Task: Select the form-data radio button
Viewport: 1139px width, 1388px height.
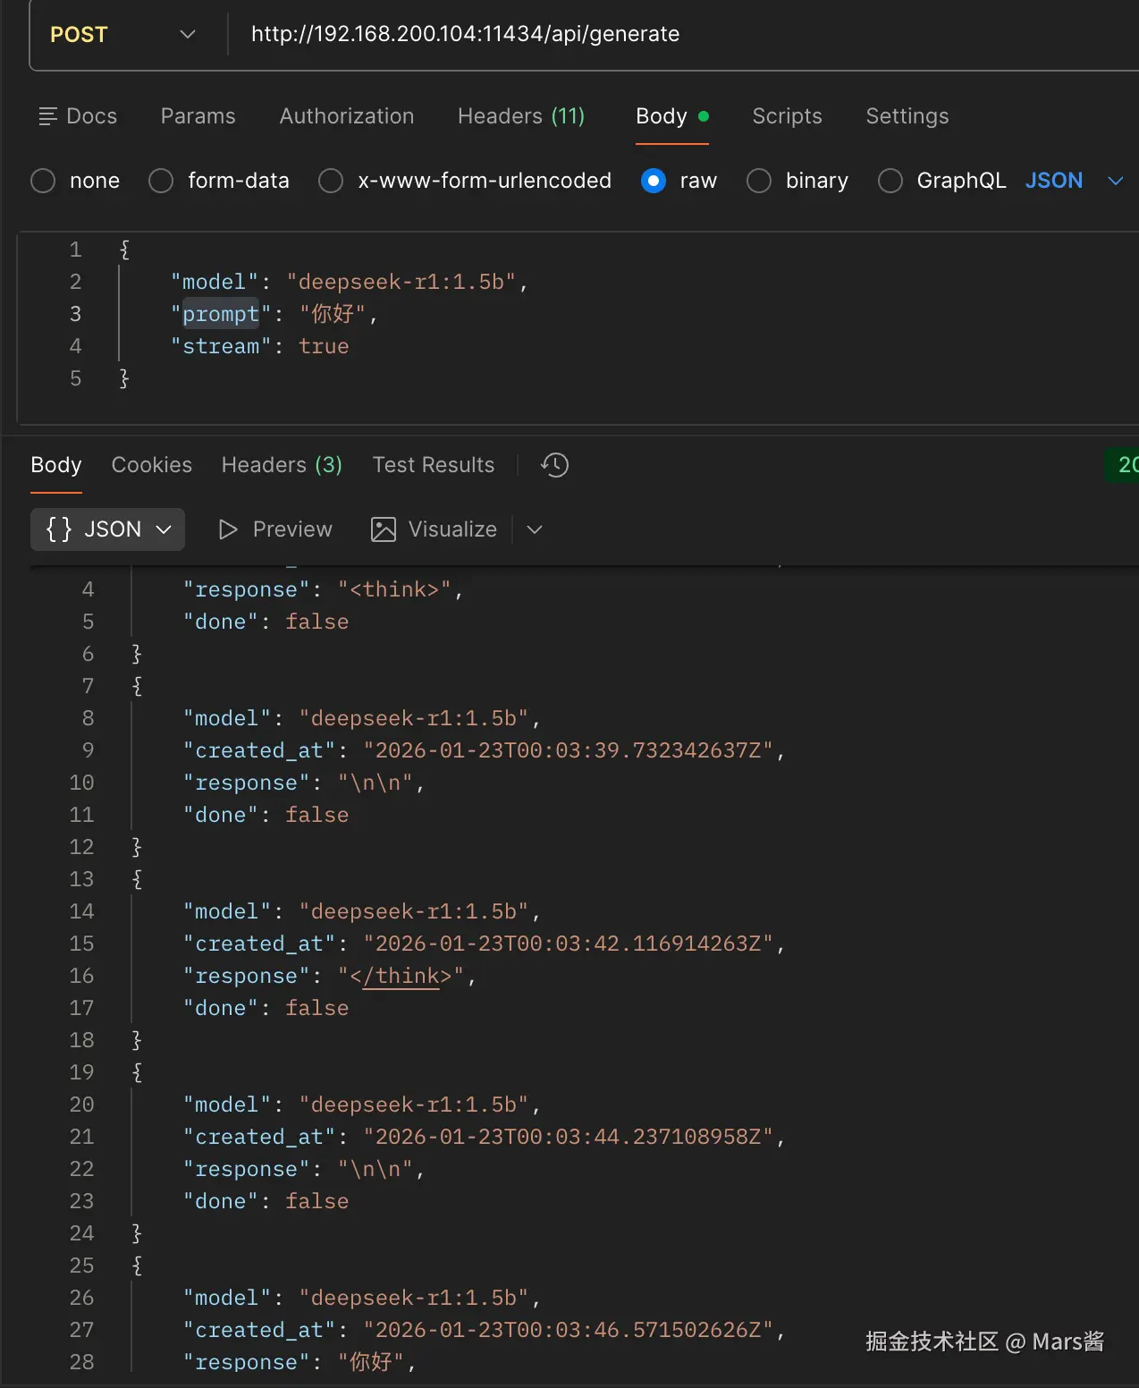Action: pos(161,181)
